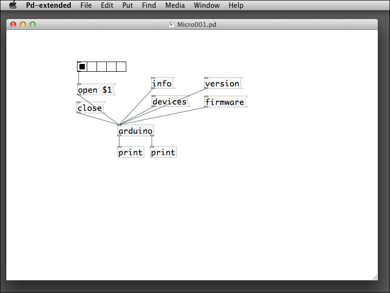Viewport: 390px width, 293px height.
Task: Open the Media menu
Action: [x=175, y=5]
